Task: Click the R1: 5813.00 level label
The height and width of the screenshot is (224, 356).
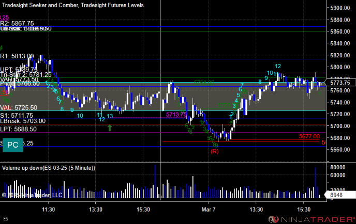Action: point(17,56)
